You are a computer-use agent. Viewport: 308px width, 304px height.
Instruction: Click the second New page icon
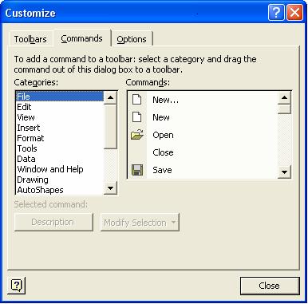(137, 117)
